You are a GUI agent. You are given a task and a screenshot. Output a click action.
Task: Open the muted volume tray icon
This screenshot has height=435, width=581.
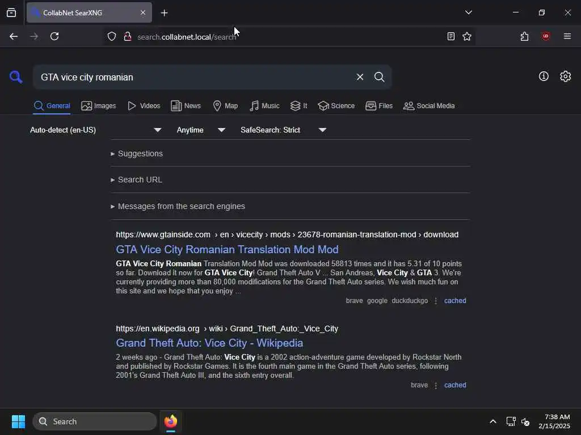(525, 421)
